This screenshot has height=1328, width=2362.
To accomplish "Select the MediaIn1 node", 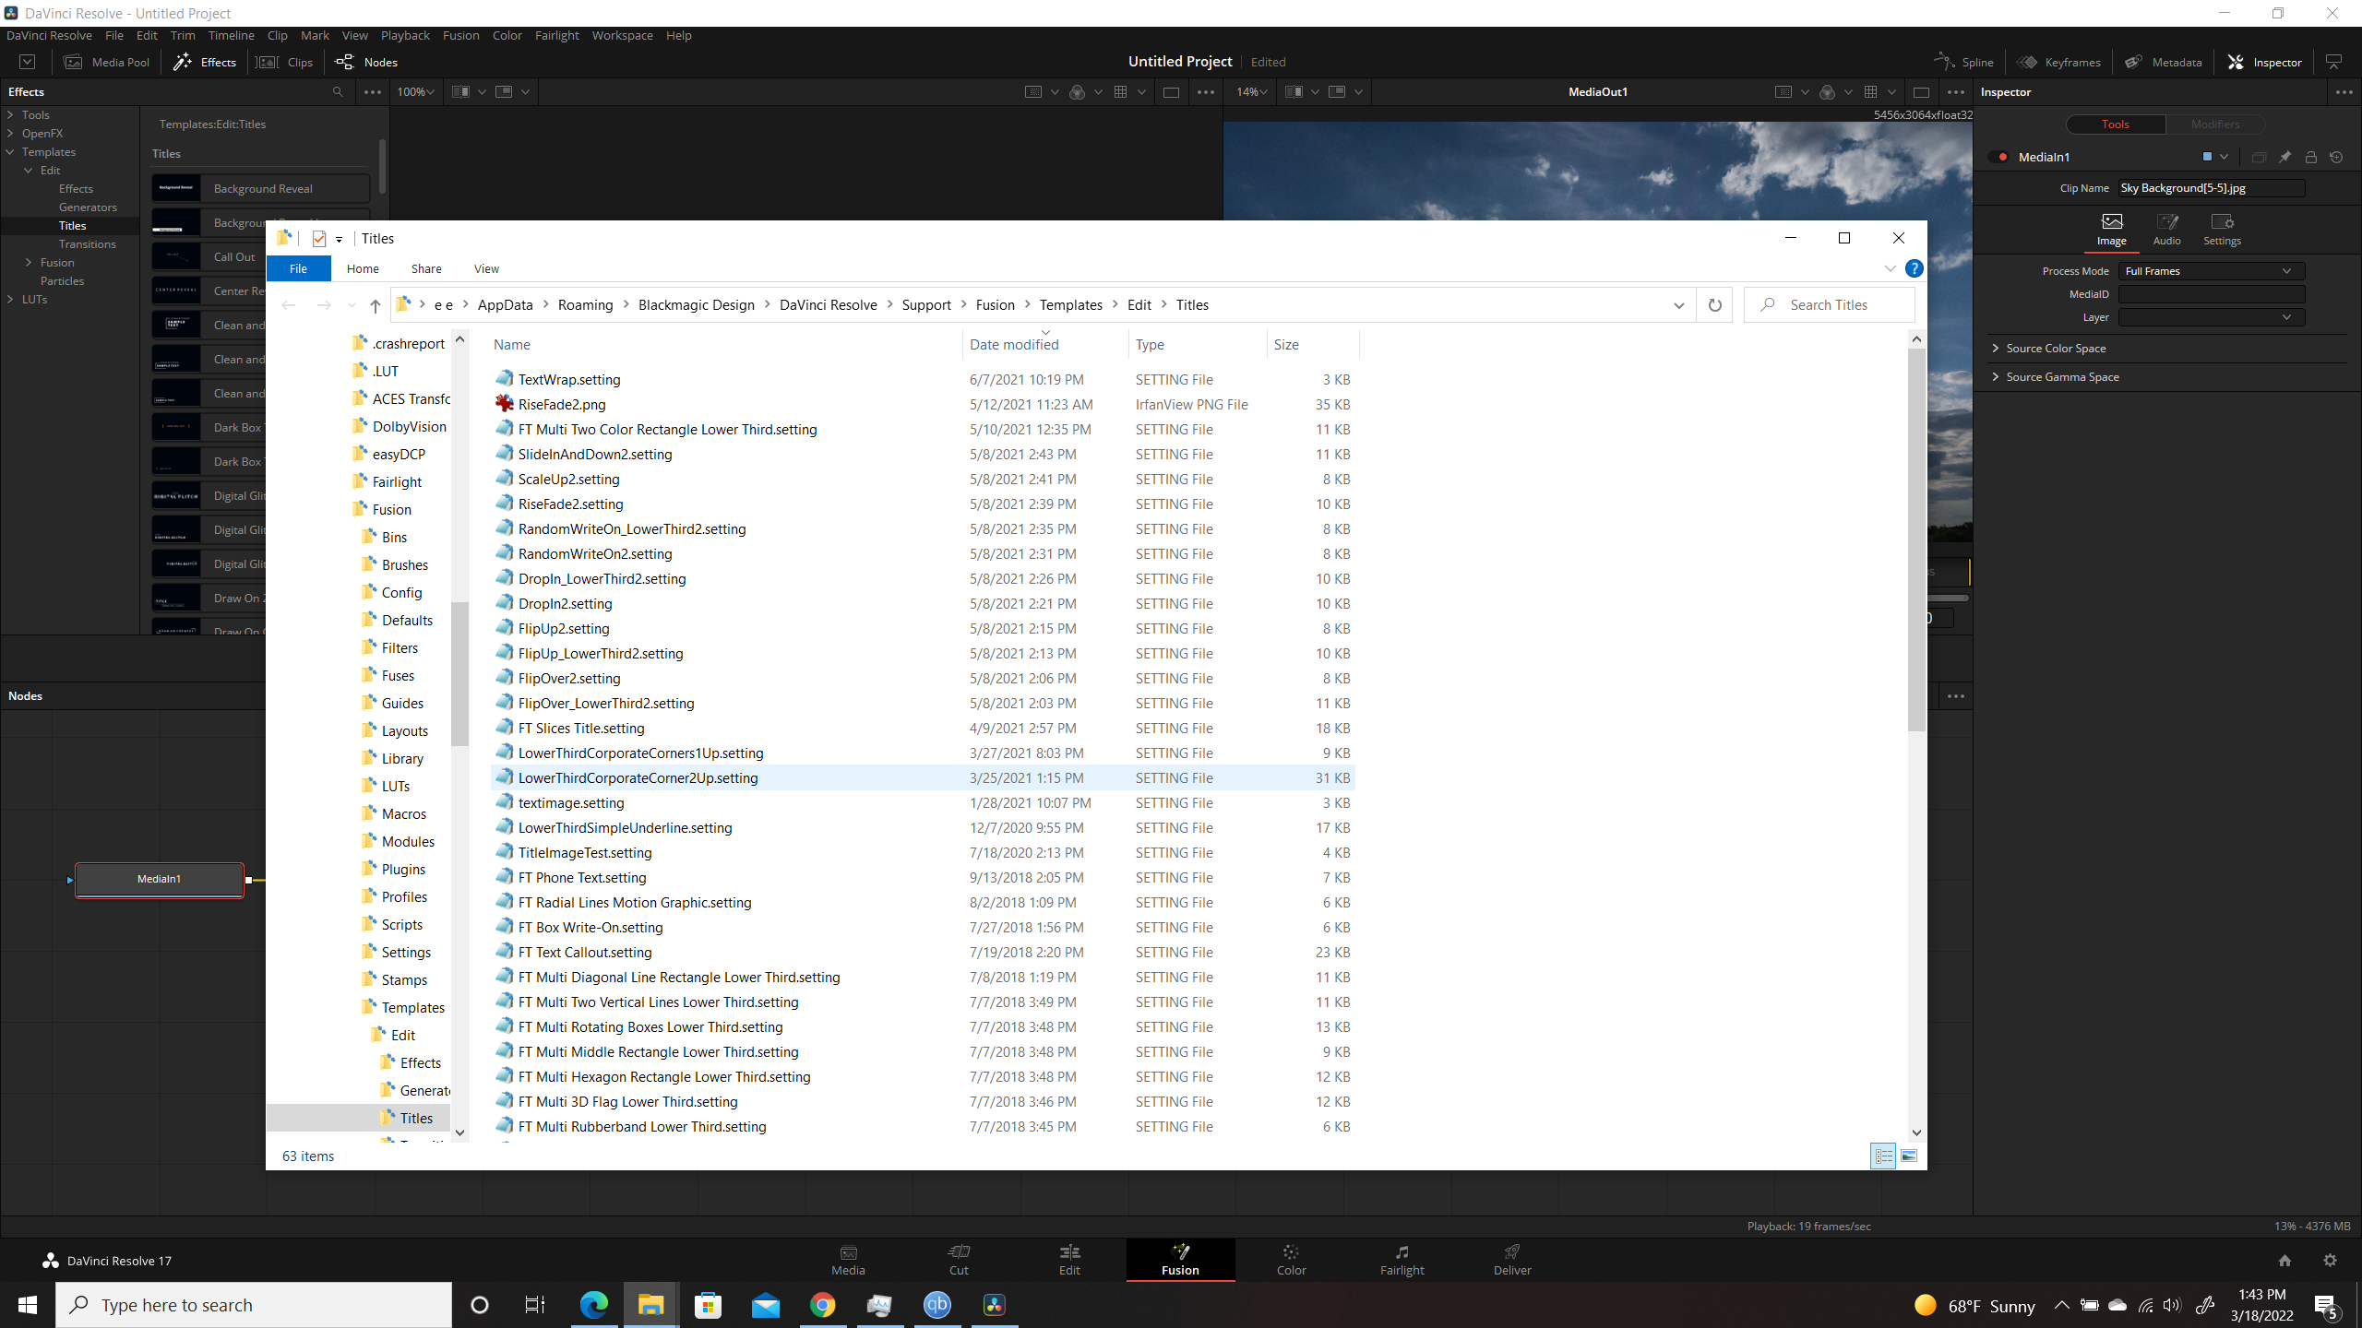I will click(159, 879).
